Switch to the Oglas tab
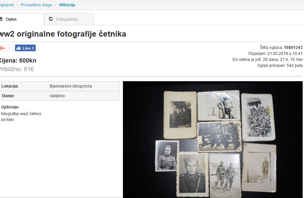The image size is (304, 198). pos(11,19)
